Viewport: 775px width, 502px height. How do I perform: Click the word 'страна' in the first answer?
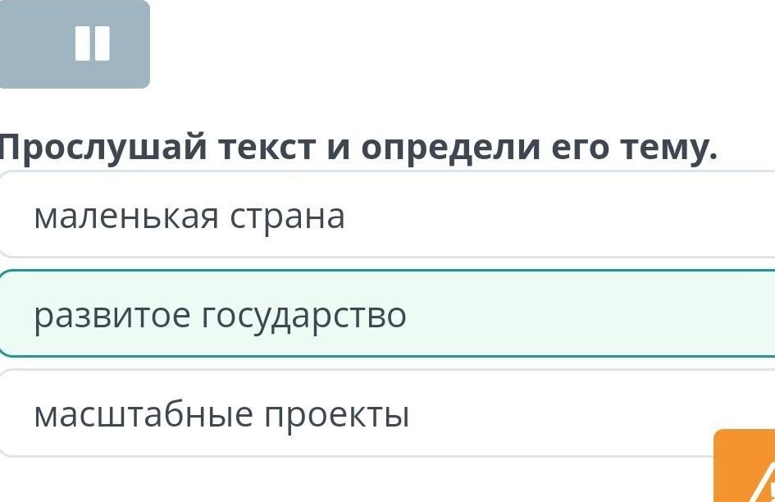point(287,217)
